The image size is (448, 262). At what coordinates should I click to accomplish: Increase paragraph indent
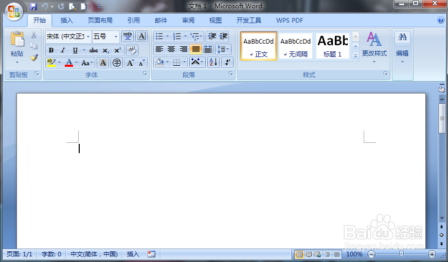(223, 36)
